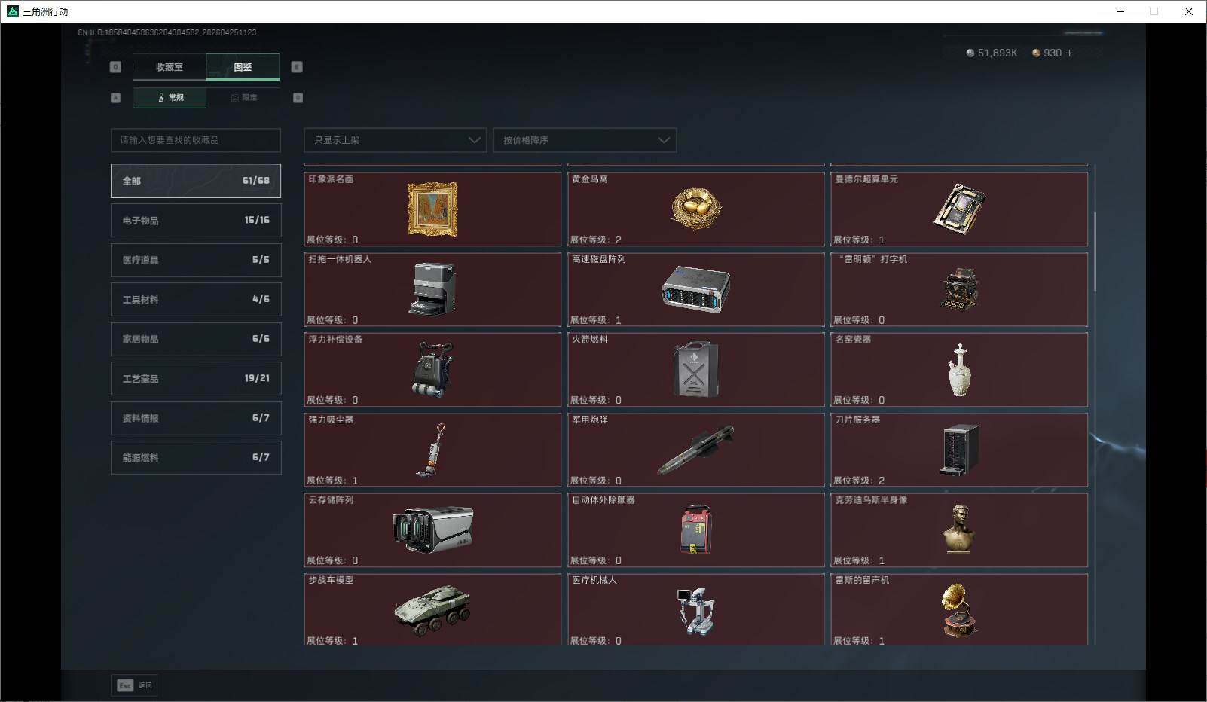Open the 刀片服务器 server icon
The image size is (1207, 702).
[x=959, y=450]
